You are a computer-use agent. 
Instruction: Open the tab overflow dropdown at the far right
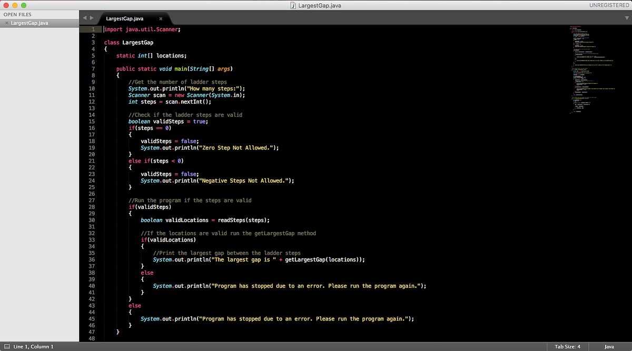click(x=627, y=17)
